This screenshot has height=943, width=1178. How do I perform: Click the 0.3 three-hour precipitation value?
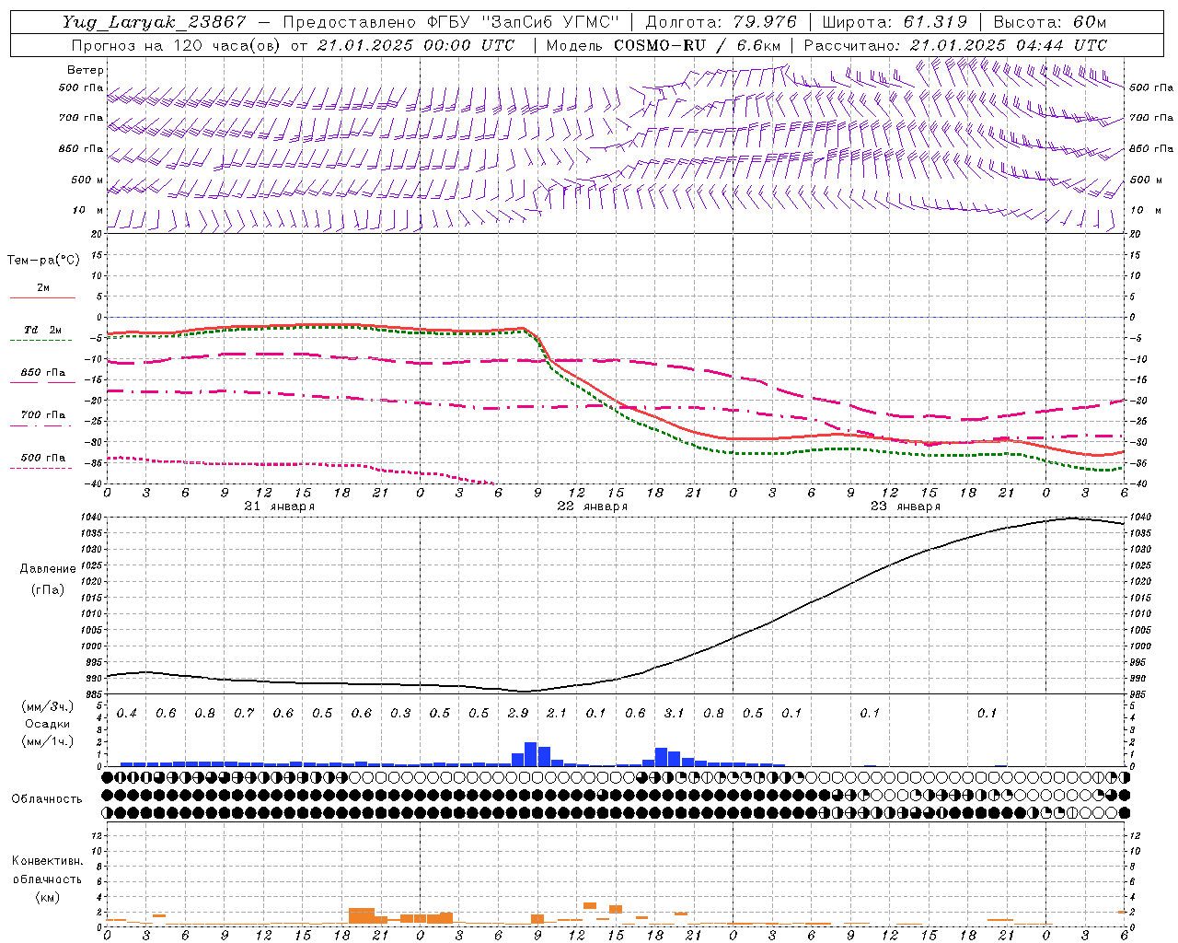tap(400, 714)
